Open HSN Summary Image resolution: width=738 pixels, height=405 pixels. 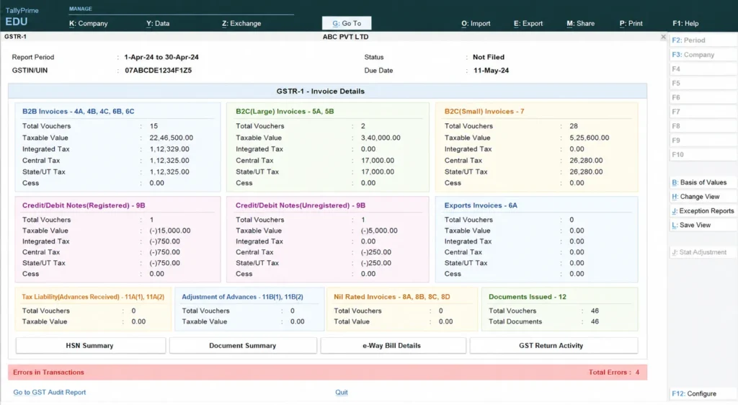(x=90, y=346)
